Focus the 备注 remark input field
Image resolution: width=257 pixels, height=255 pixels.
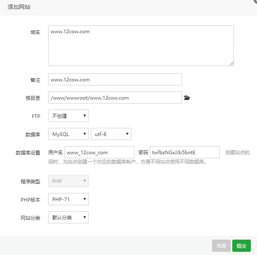click(115, 79)
